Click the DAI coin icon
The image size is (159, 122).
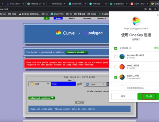pyautogui.click(x=32, y=84)
